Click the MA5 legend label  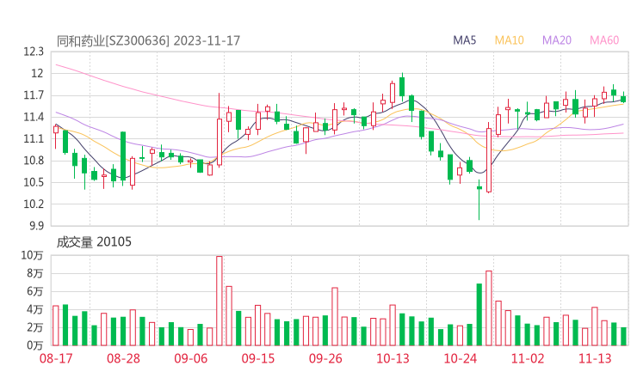464,40
